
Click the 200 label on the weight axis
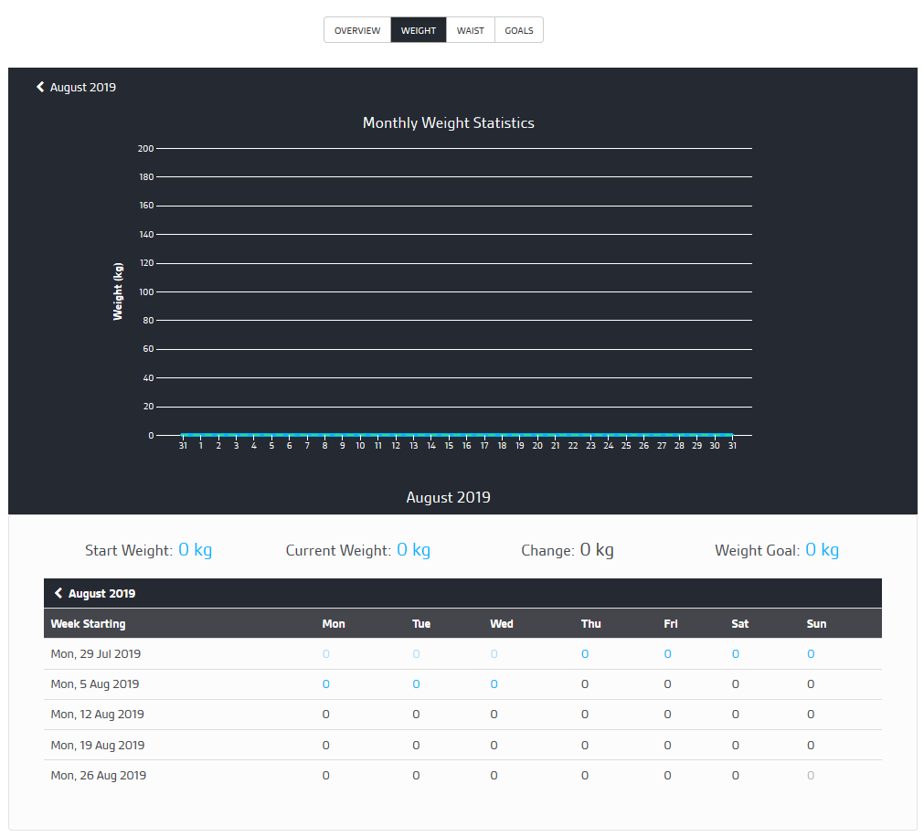pos(145,148)
